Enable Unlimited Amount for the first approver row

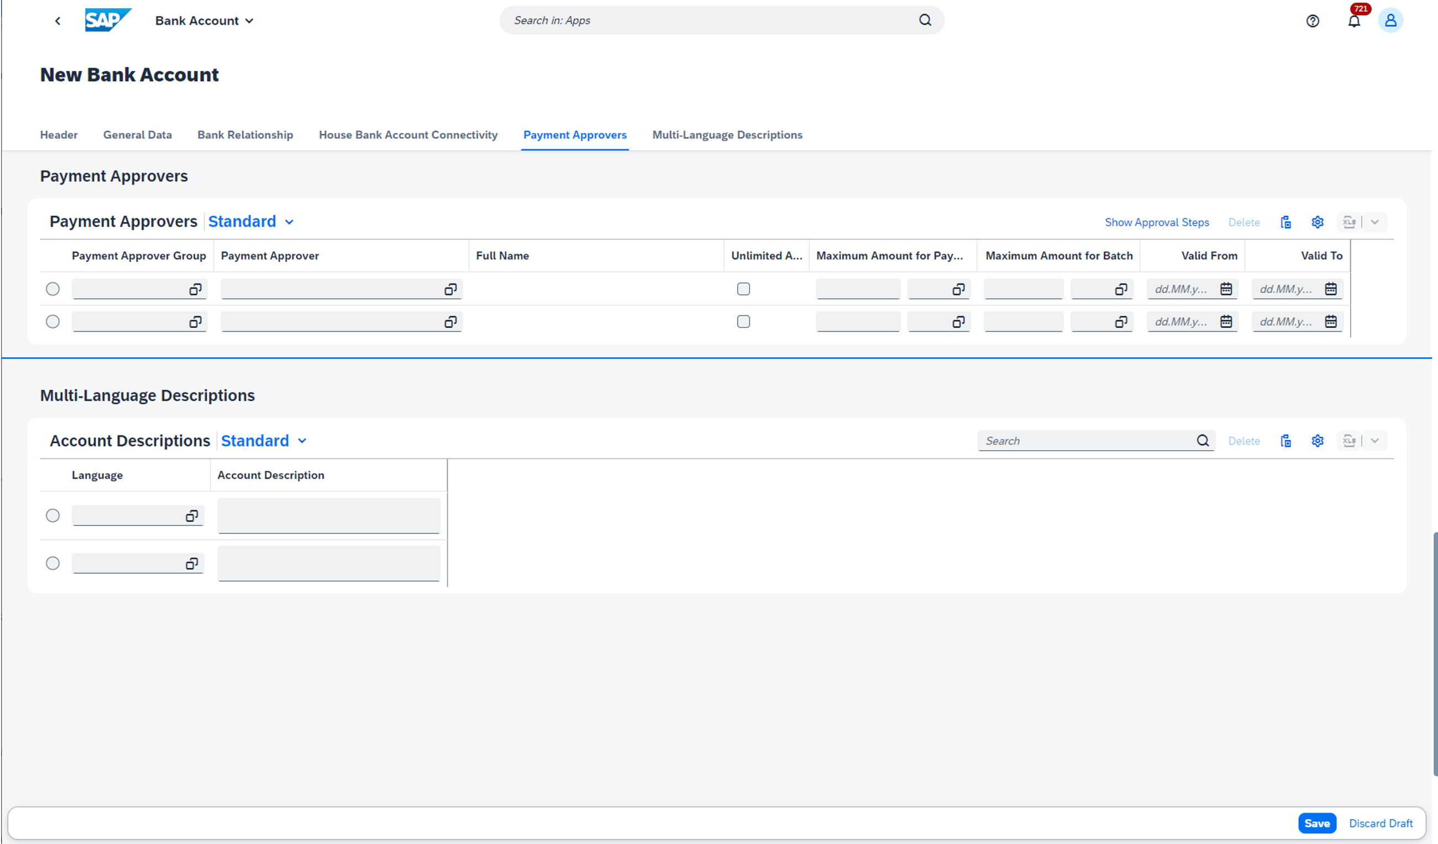tap(743, 289)
